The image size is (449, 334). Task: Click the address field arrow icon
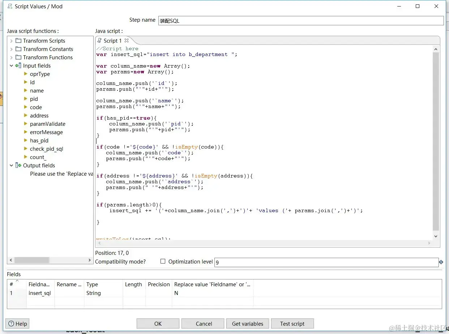pos(26,115)
